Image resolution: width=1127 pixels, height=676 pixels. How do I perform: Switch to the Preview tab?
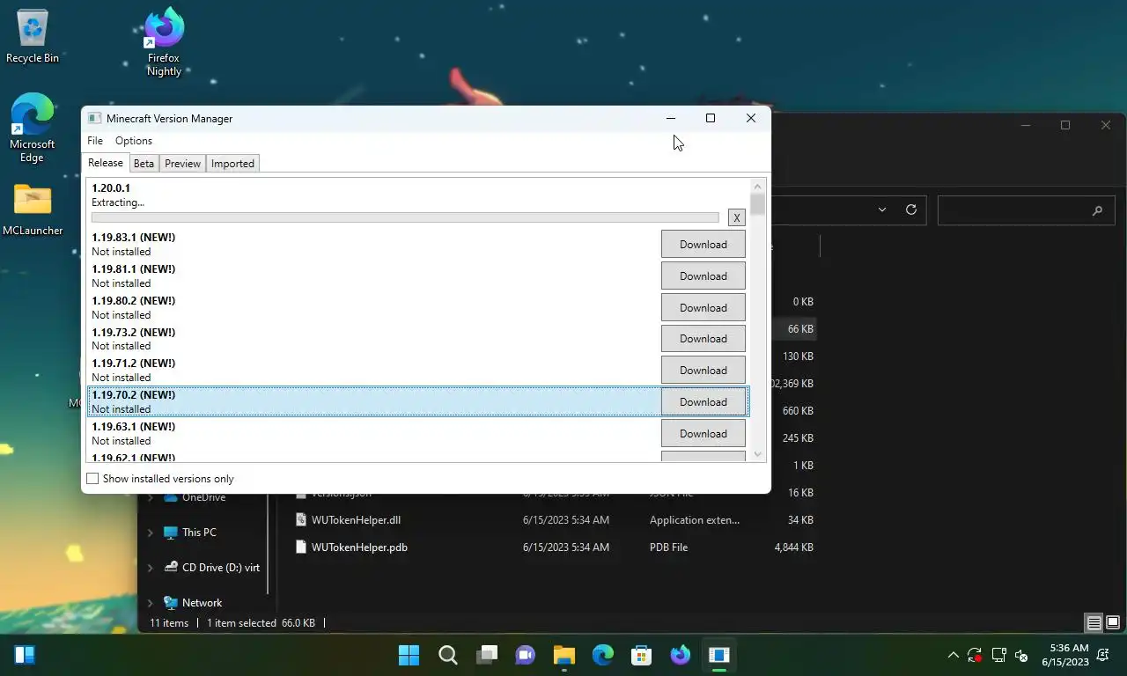click(x=182, y=164)
